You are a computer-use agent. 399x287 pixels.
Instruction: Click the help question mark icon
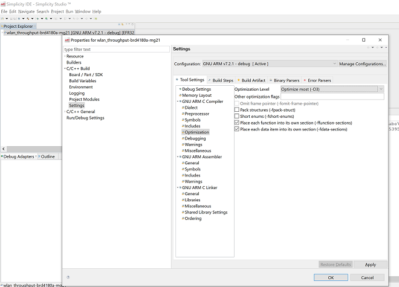click(x=68, y=277)
